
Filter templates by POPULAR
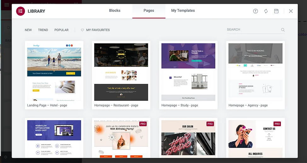point(61,30)
